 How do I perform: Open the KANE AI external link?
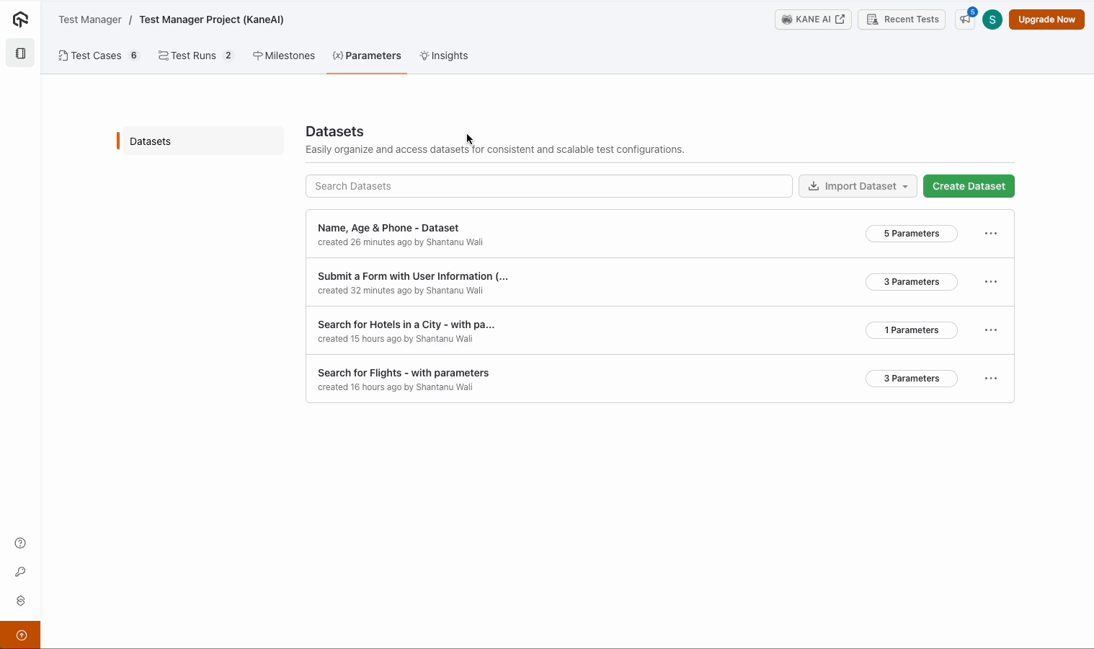click(813, 19)
